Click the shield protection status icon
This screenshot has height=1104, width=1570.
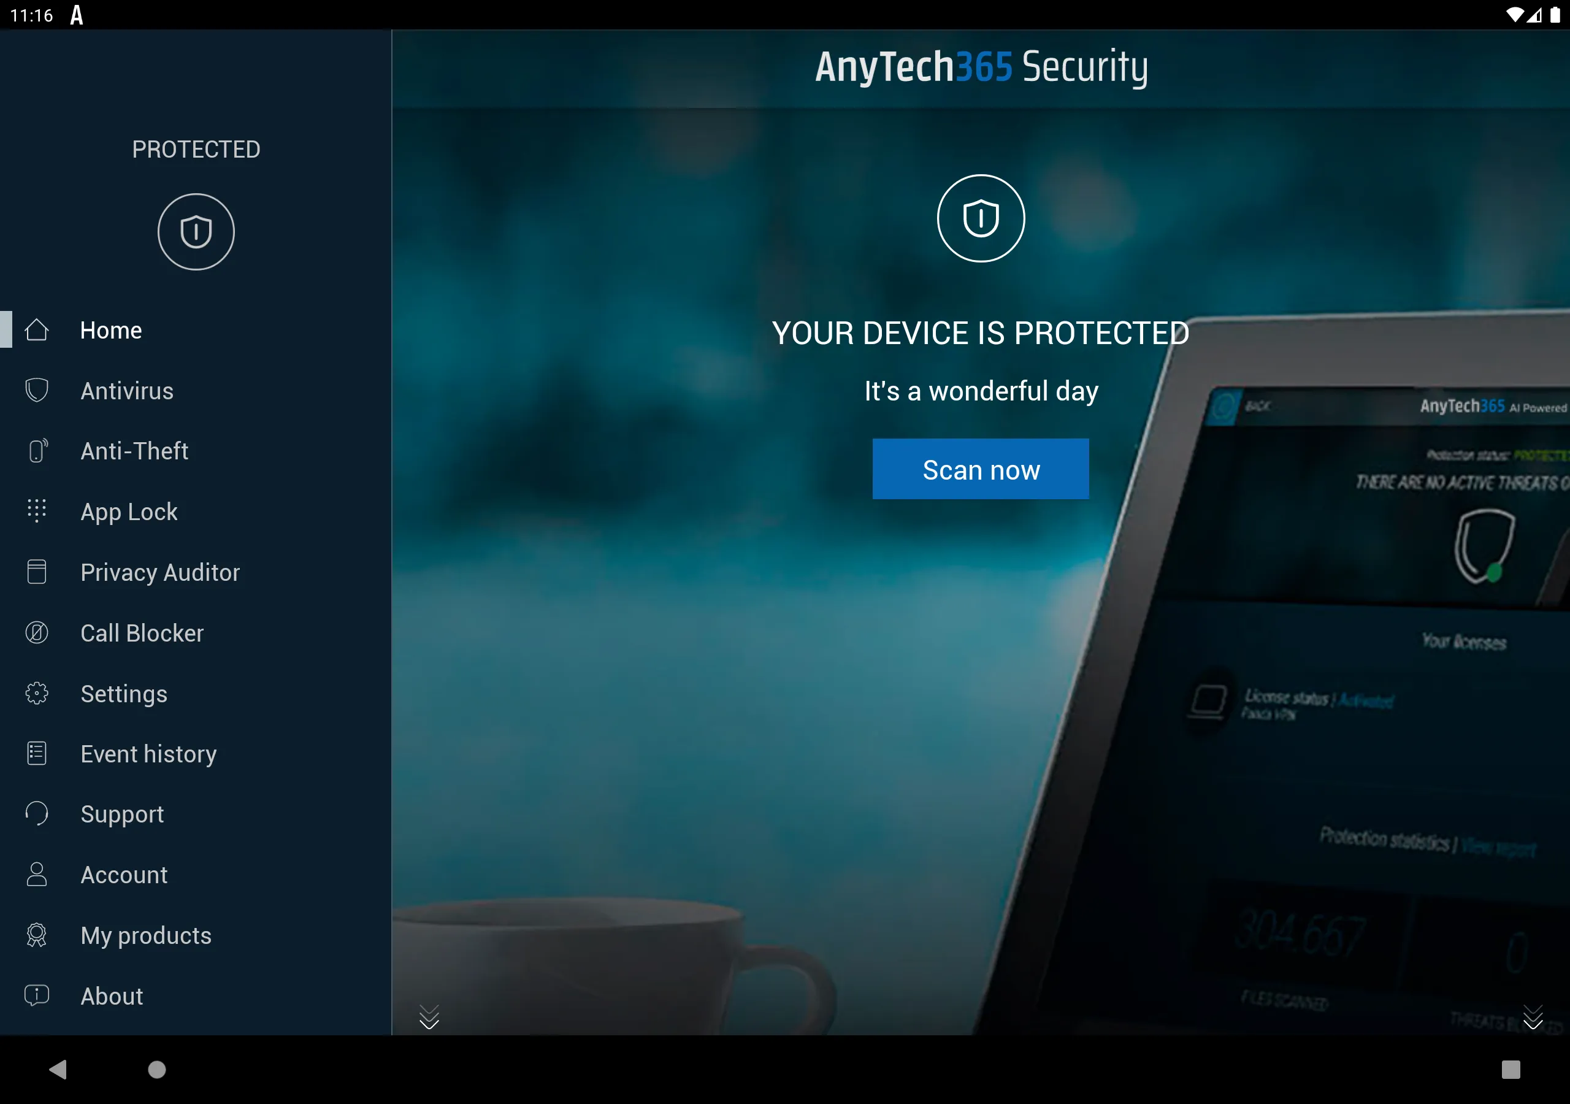point(196,232)
